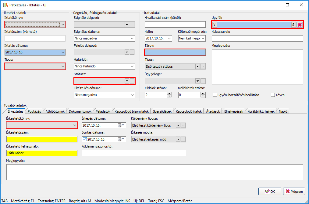This screenshot has width=309, height=204.
Task: Click ellipsis button beside Küldemény típusa
Action: pos(183,125)
